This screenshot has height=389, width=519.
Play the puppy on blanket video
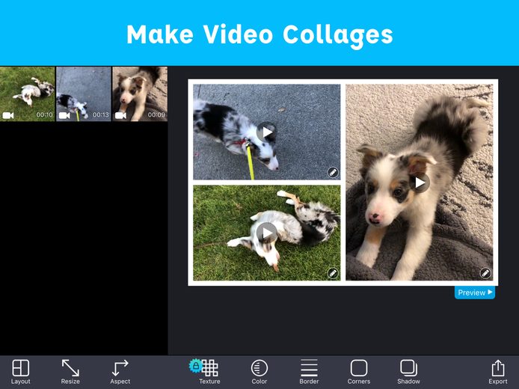click(420, 183)
